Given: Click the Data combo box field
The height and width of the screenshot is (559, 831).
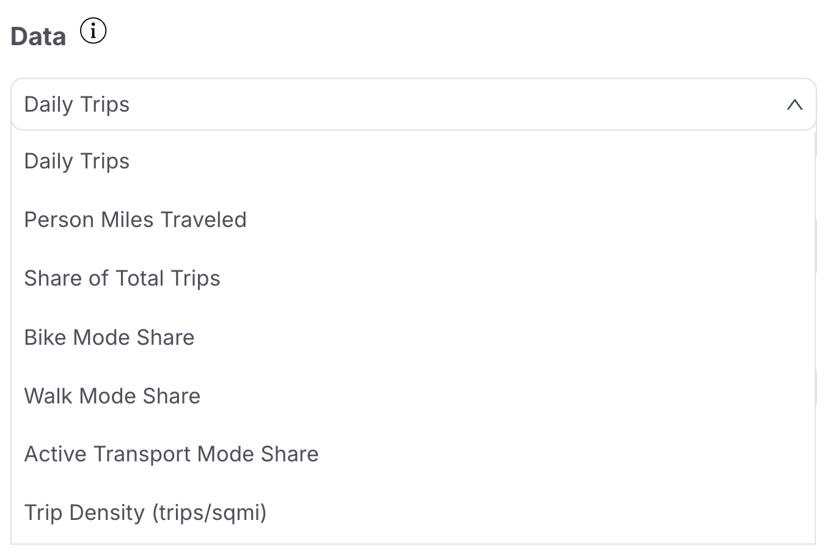Looking at the screenshot, I should pos(413,105).
